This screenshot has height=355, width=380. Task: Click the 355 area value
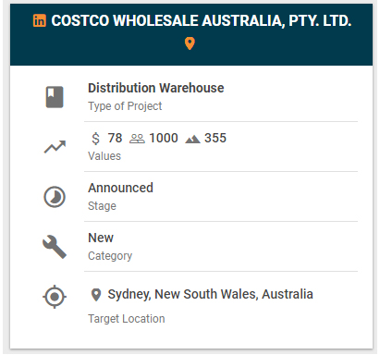tap(215, 138)
